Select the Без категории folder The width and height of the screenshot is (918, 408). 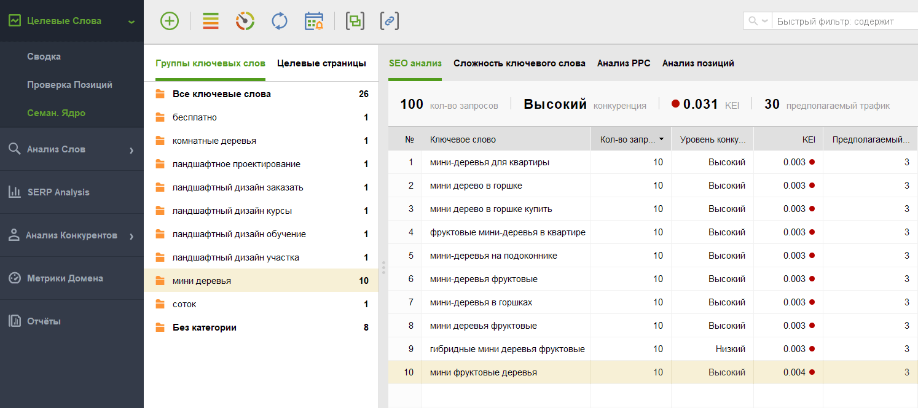pos(261,328)
